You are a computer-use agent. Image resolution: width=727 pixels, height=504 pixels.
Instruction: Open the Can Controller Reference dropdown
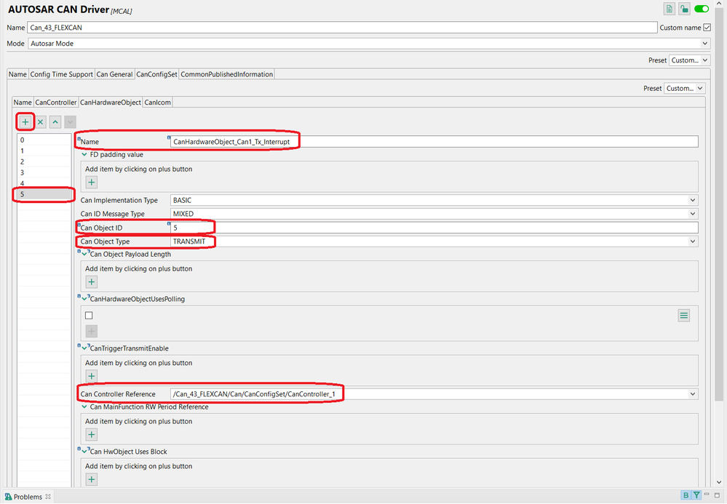pyautogui.click(x=693, y=394)
